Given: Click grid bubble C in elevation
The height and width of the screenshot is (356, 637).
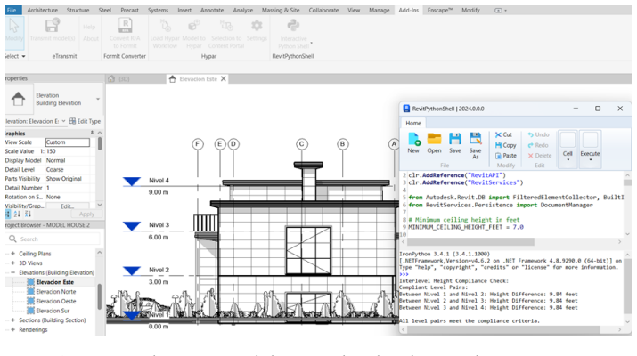Looking at the screenshot, I should tap(301, 143).
